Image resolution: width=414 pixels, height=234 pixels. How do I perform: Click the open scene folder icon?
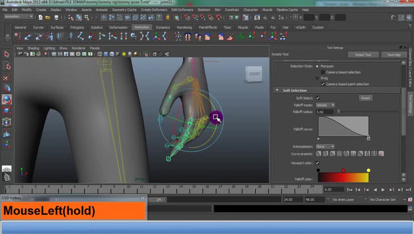48,18
